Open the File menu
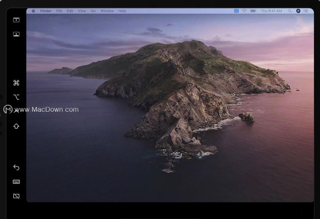Image resolution: width=320 pixels, height=219 pixels. [59, 11]
